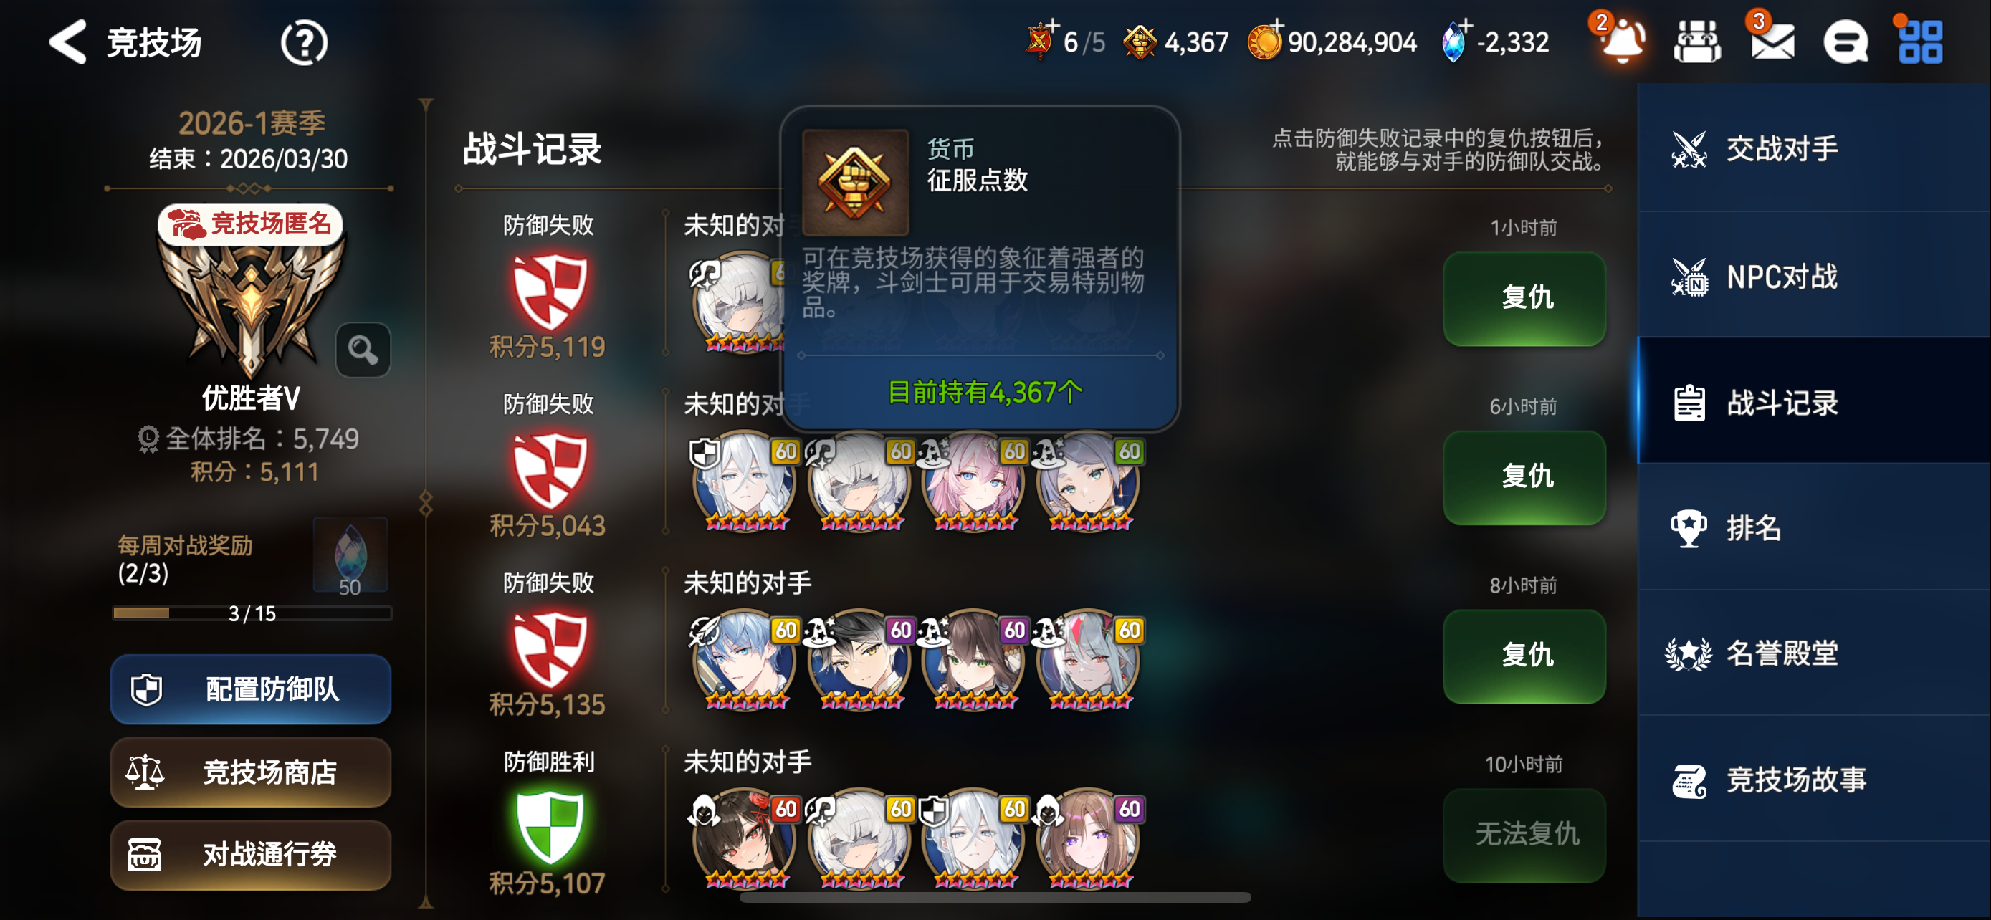Open the mailbox envelope icon
The height and width of the screenshot is (920, 1991).
(1772, 42)
